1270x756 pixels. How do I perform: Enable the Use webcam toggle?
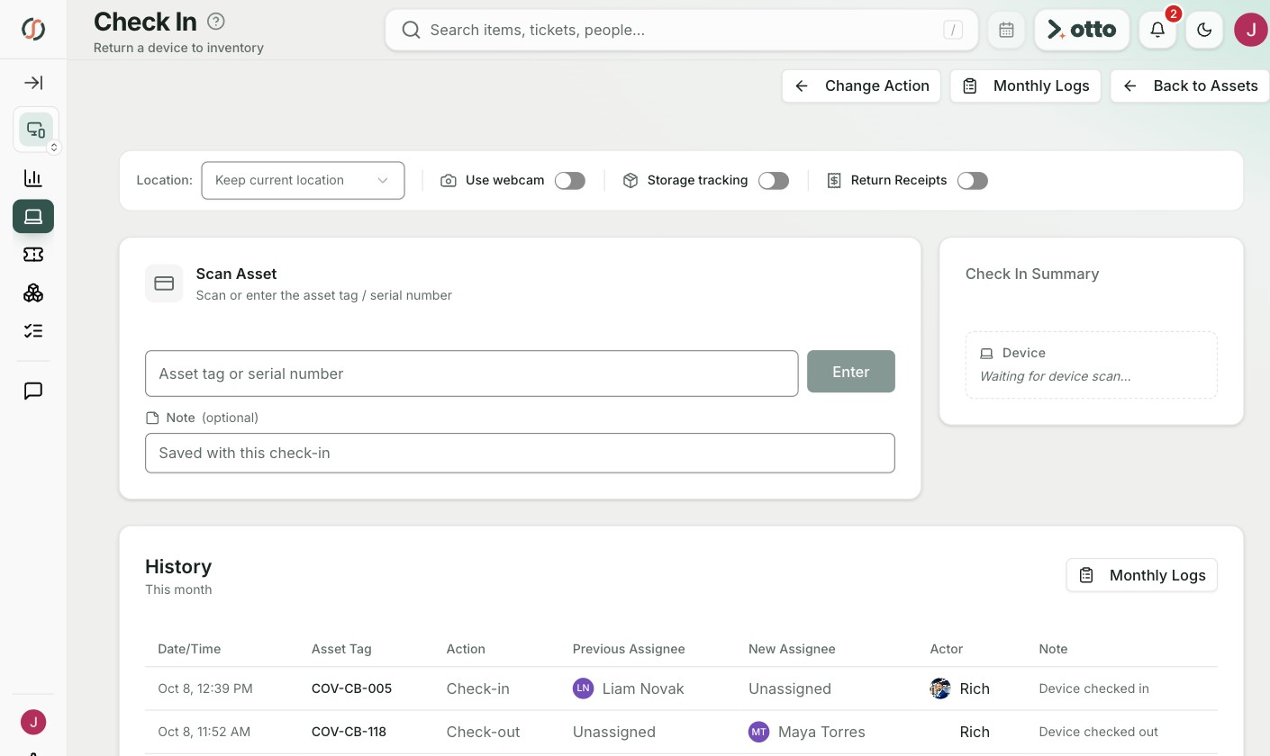click(x=569, y=181)
